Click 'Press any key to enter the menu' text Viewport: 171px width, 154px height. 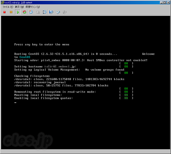coord(42,44)
